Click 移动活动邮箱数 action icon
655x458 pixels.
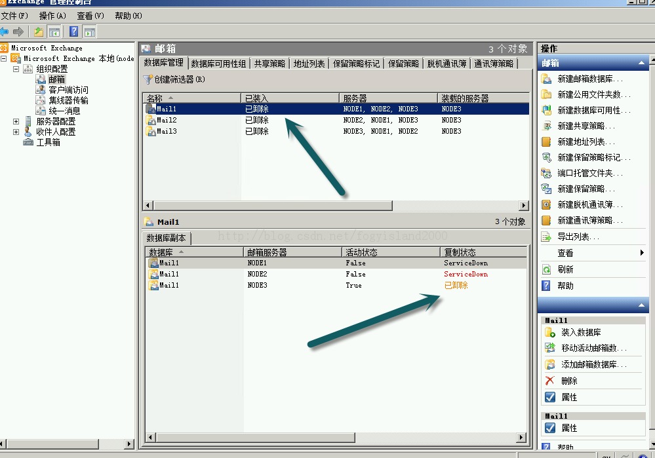tap(550, 348)
